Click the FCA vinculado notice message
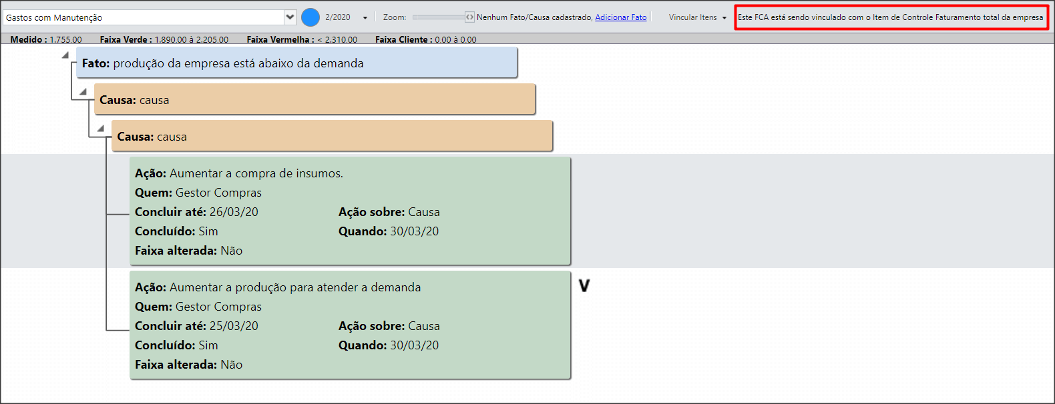Image resolution: width=1055 pixels, height=404 pixels. pyautogui.click(x=891, y=17)
